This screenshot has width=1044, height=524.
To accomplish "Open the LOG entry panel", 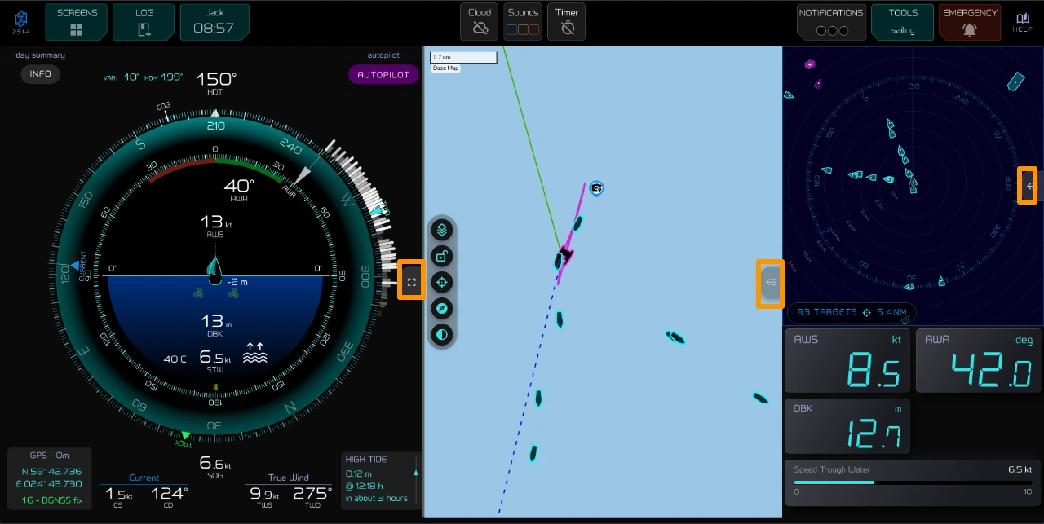I will point(144,22).
